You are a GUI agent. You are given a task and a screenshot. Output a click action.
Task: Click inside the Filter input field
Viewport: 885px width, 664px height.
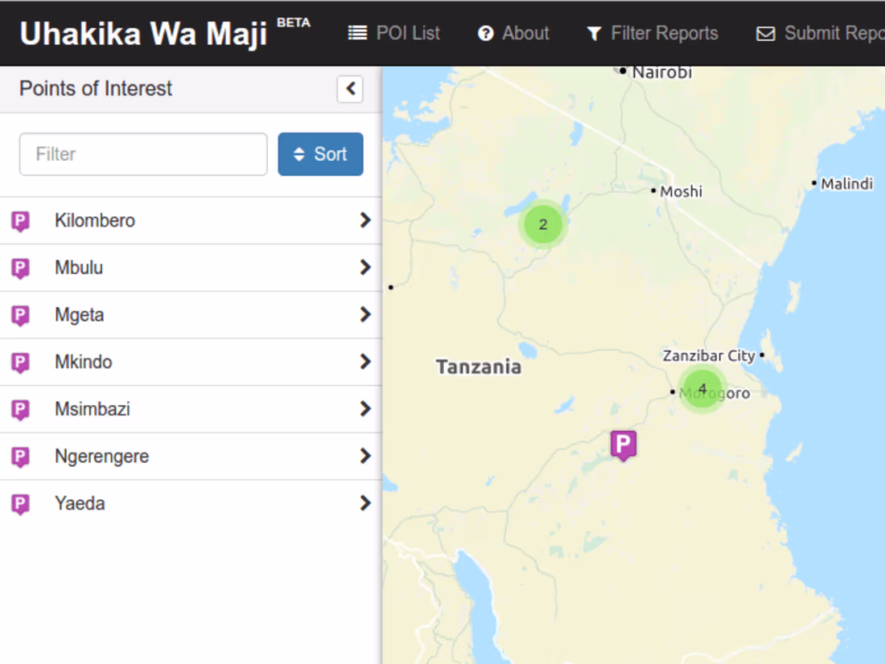point(142,154)
